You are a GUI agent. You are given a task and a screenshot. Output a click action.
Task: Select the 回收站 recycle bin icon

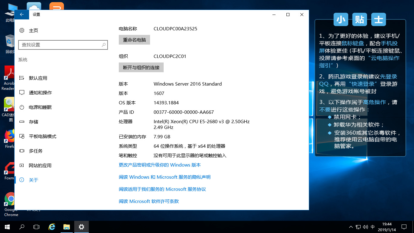point(10,44)
